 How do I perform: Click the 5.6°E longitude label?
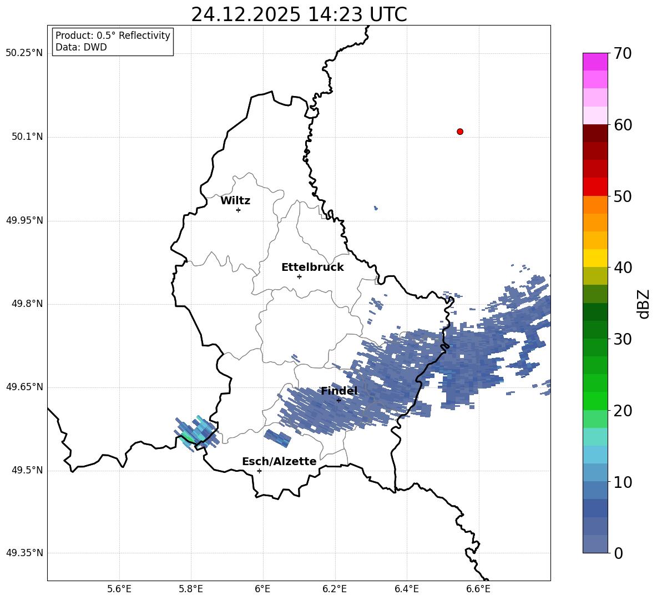click(119, 589)
